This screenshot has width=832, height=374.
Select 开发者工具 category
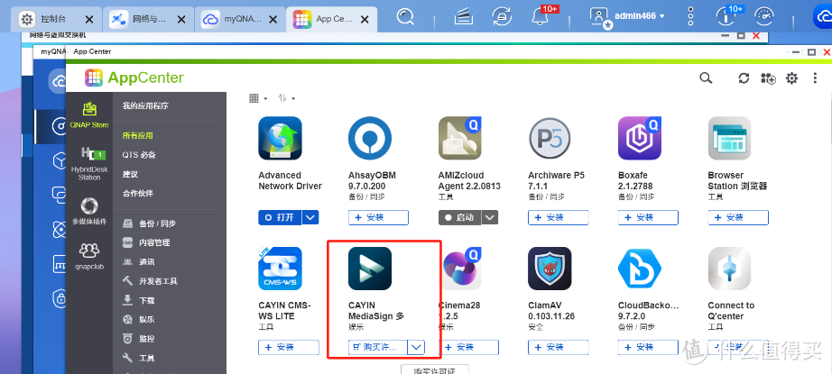[x=150, y=281]
